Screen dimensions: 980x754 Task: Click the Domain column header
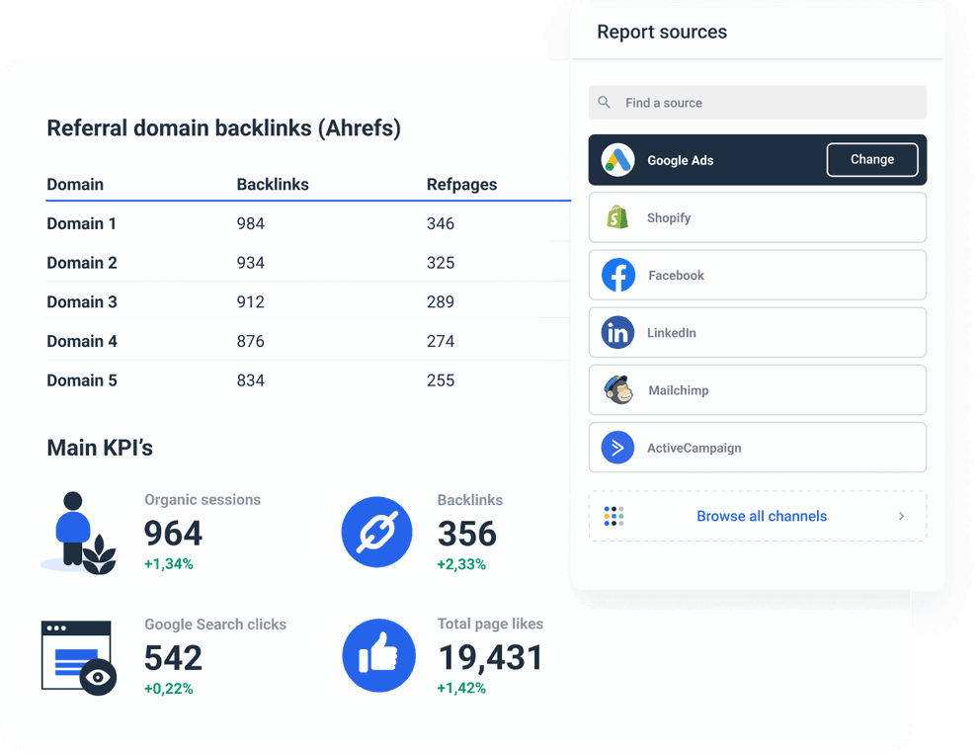[x=75, y=185]
